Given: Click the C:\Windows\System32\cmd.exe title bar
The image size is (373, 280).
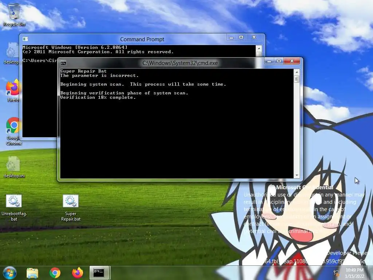Looking at the screenshot, I should 180,63.
